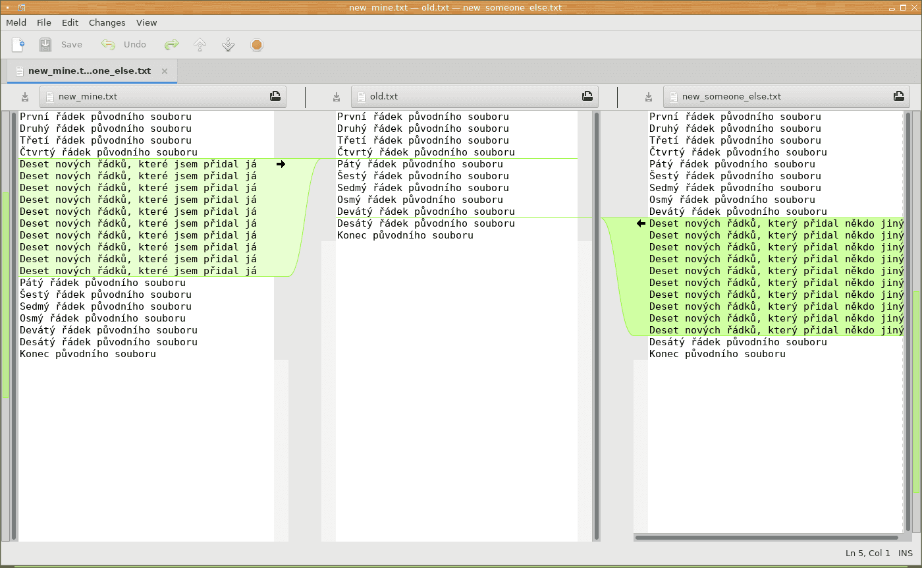Save the old.txt pane using its icon
The width and height of the screenshot is (922, 568).
[337, 97]
